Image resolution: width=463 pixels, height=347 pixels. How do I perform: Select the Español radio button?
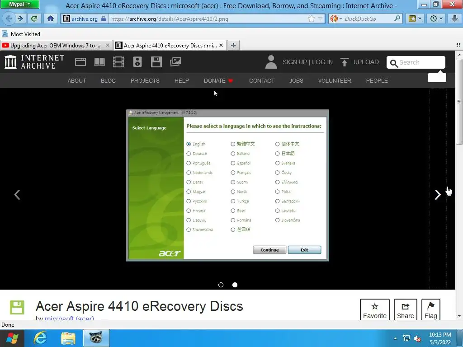pyautogui.click(x=233, y=163)
